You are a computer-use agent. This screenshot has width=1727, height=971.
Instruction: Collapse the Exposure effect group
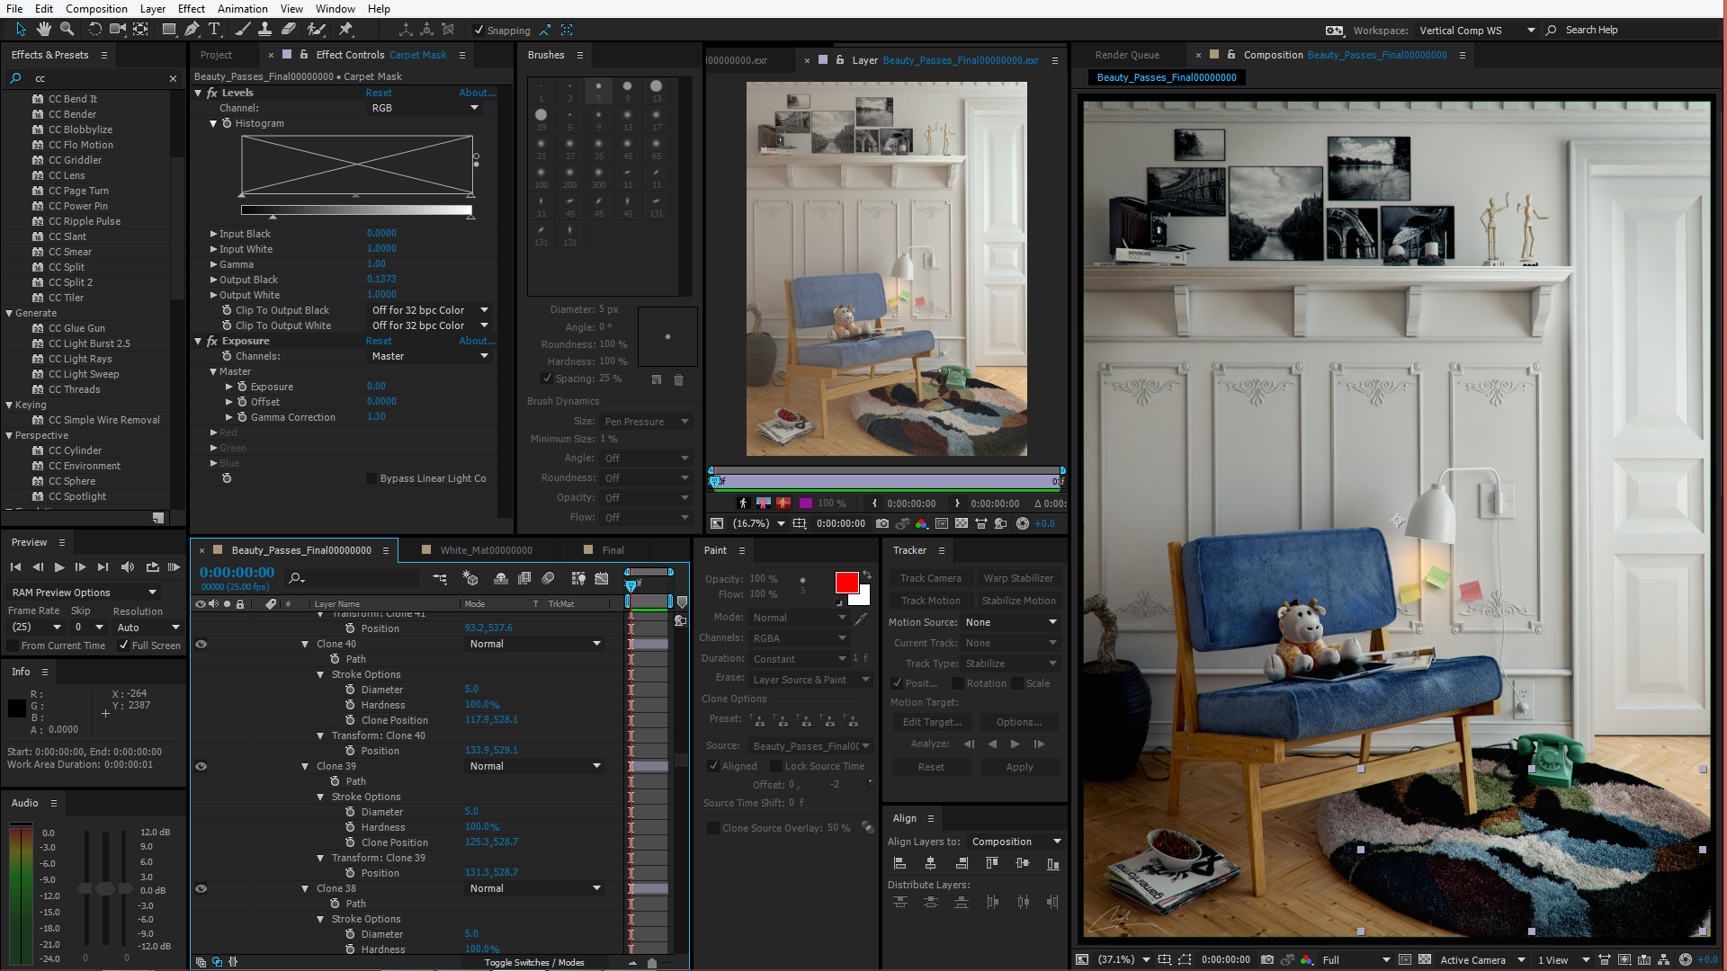198,342
